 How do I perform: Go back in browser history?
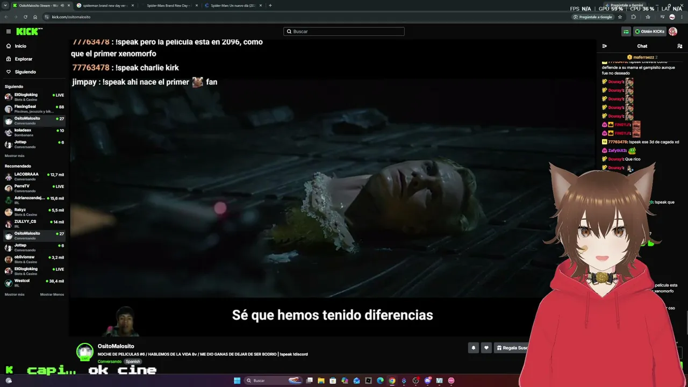[6, 17]
